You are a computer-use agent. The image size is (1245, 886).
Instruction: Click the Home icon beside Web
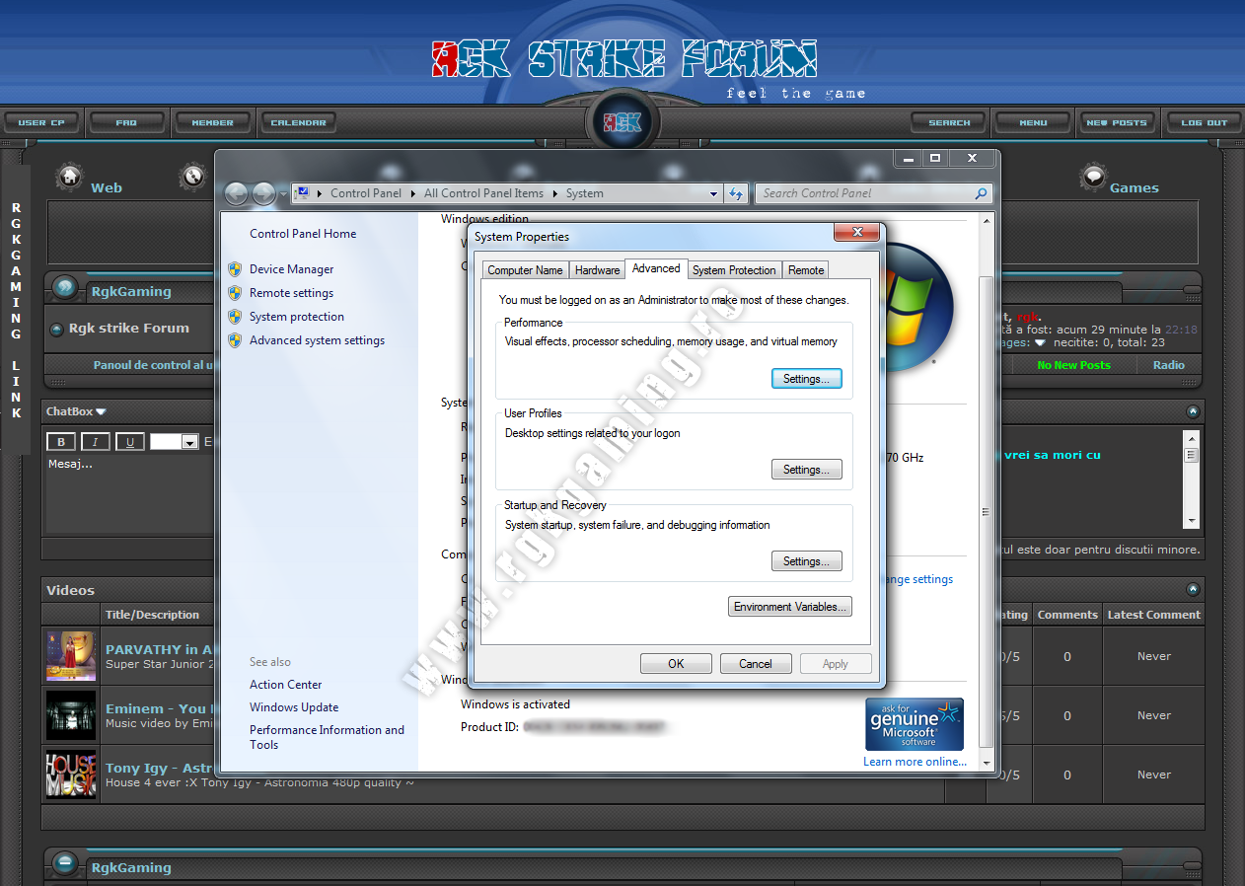pyautogui.click(x=69, y=177)
